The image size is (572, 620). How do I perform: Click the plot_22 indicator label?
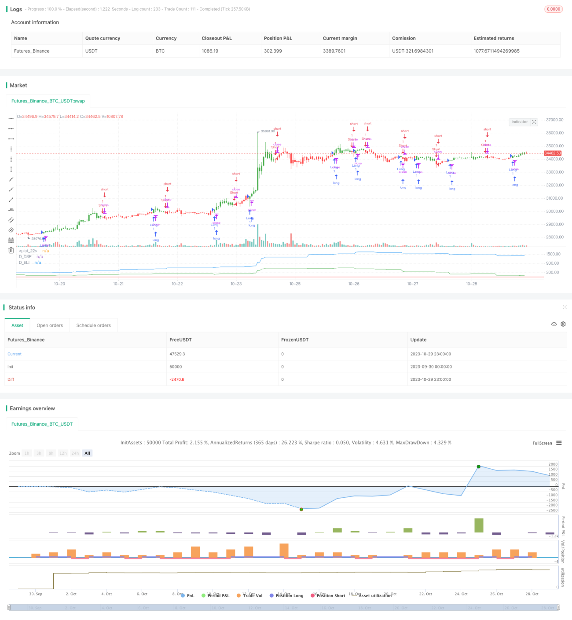(x=28, y=251)
